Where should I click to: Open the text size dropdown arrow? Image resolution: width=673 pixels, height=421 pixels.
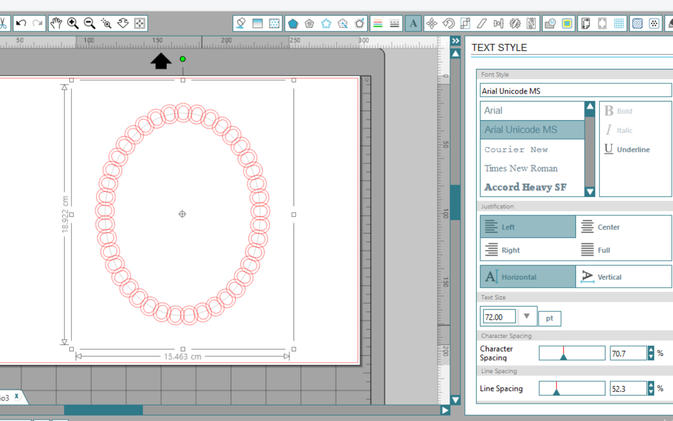click(x=527, y=316)
